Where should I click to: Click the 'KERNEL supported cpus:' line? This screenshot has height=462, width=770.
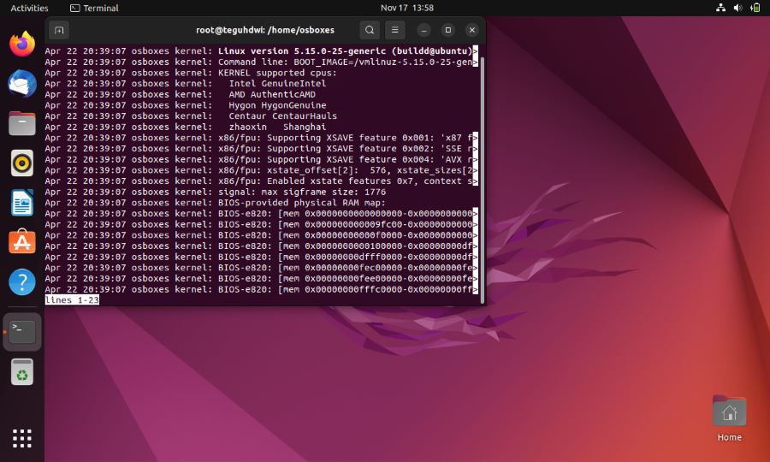[191, 73]
